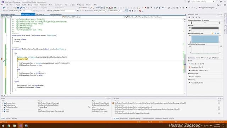The image size is (227, 128).
Task: Open Chrome from the taskbar
Action: [x=9, y=126]
